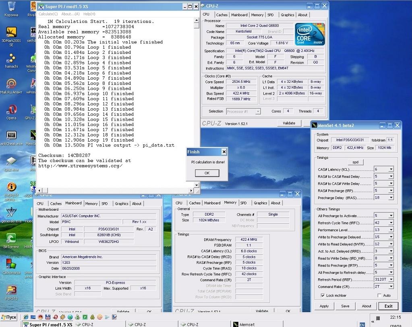This screenshot has height=327, width=412.
Task: Open Graphics tab in Mainboard CPU-Z window
Action: 121,204
